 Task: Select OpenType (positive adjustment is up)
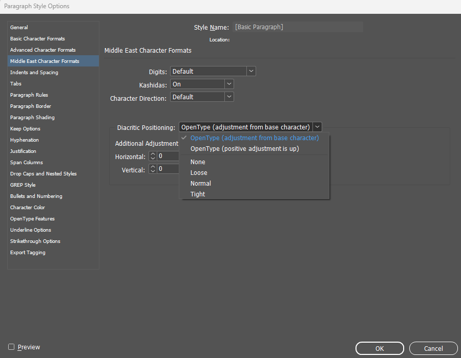click(x=244, y=149)
